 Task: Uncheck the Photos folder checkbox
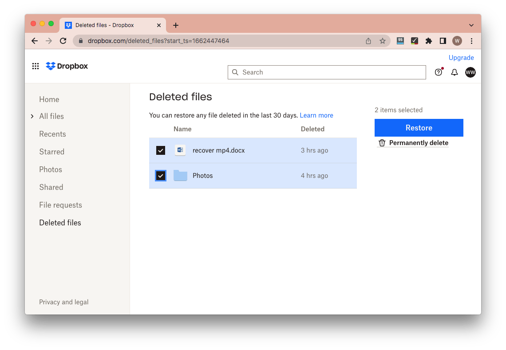[160, 175]
